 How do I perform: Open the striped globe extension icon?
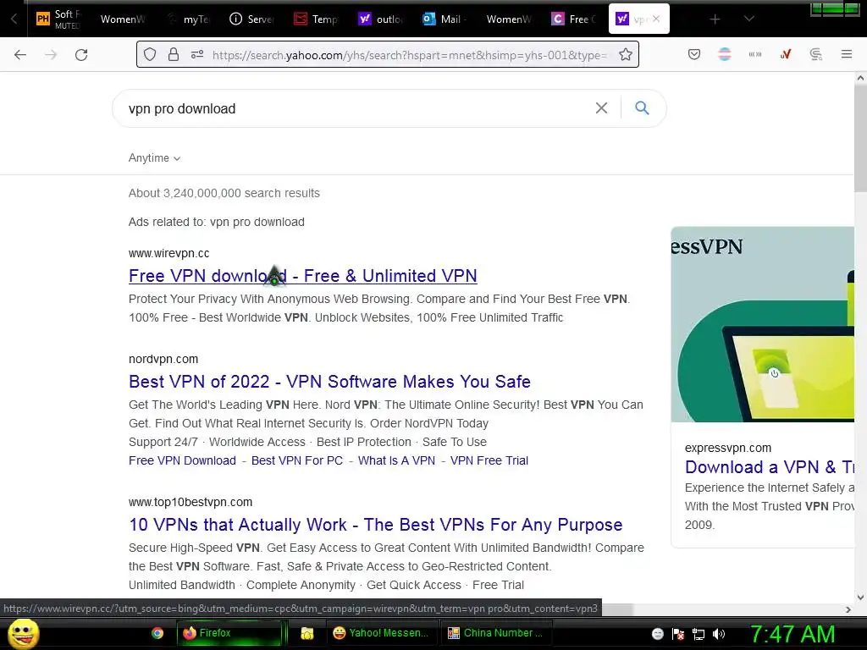click(725, 54)
